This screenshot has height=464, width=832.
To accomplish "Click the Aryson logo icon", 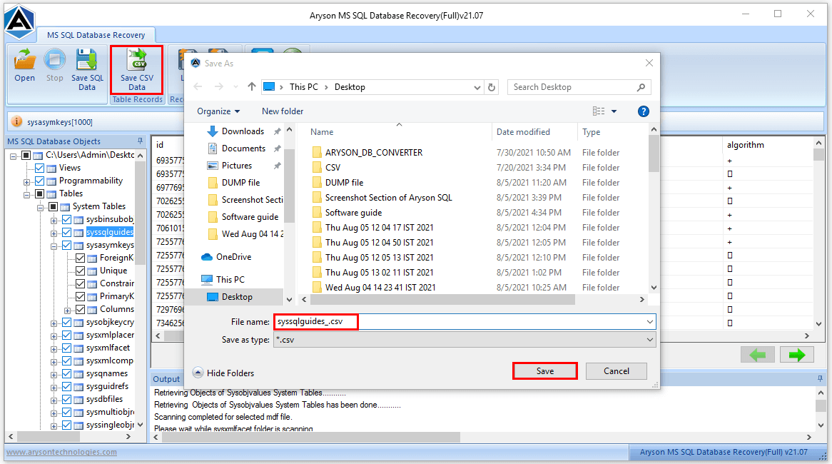I will 20,21.
